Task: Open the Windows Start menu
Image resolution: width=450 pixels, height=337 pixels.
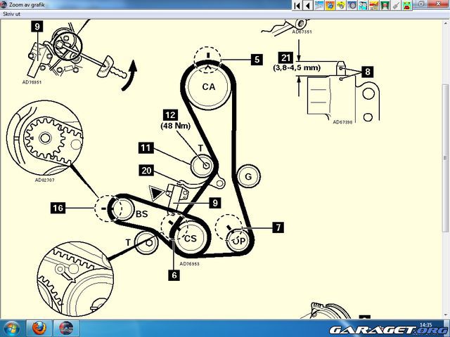Action: tap(12, 328)
